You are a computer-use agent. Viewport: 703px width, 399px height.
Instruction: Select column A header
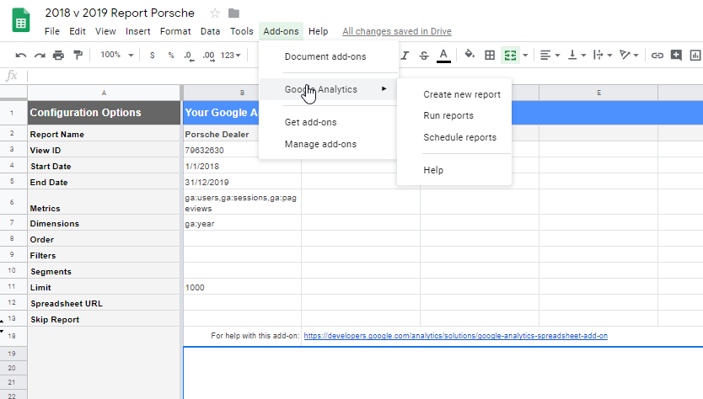pos(104,93)
